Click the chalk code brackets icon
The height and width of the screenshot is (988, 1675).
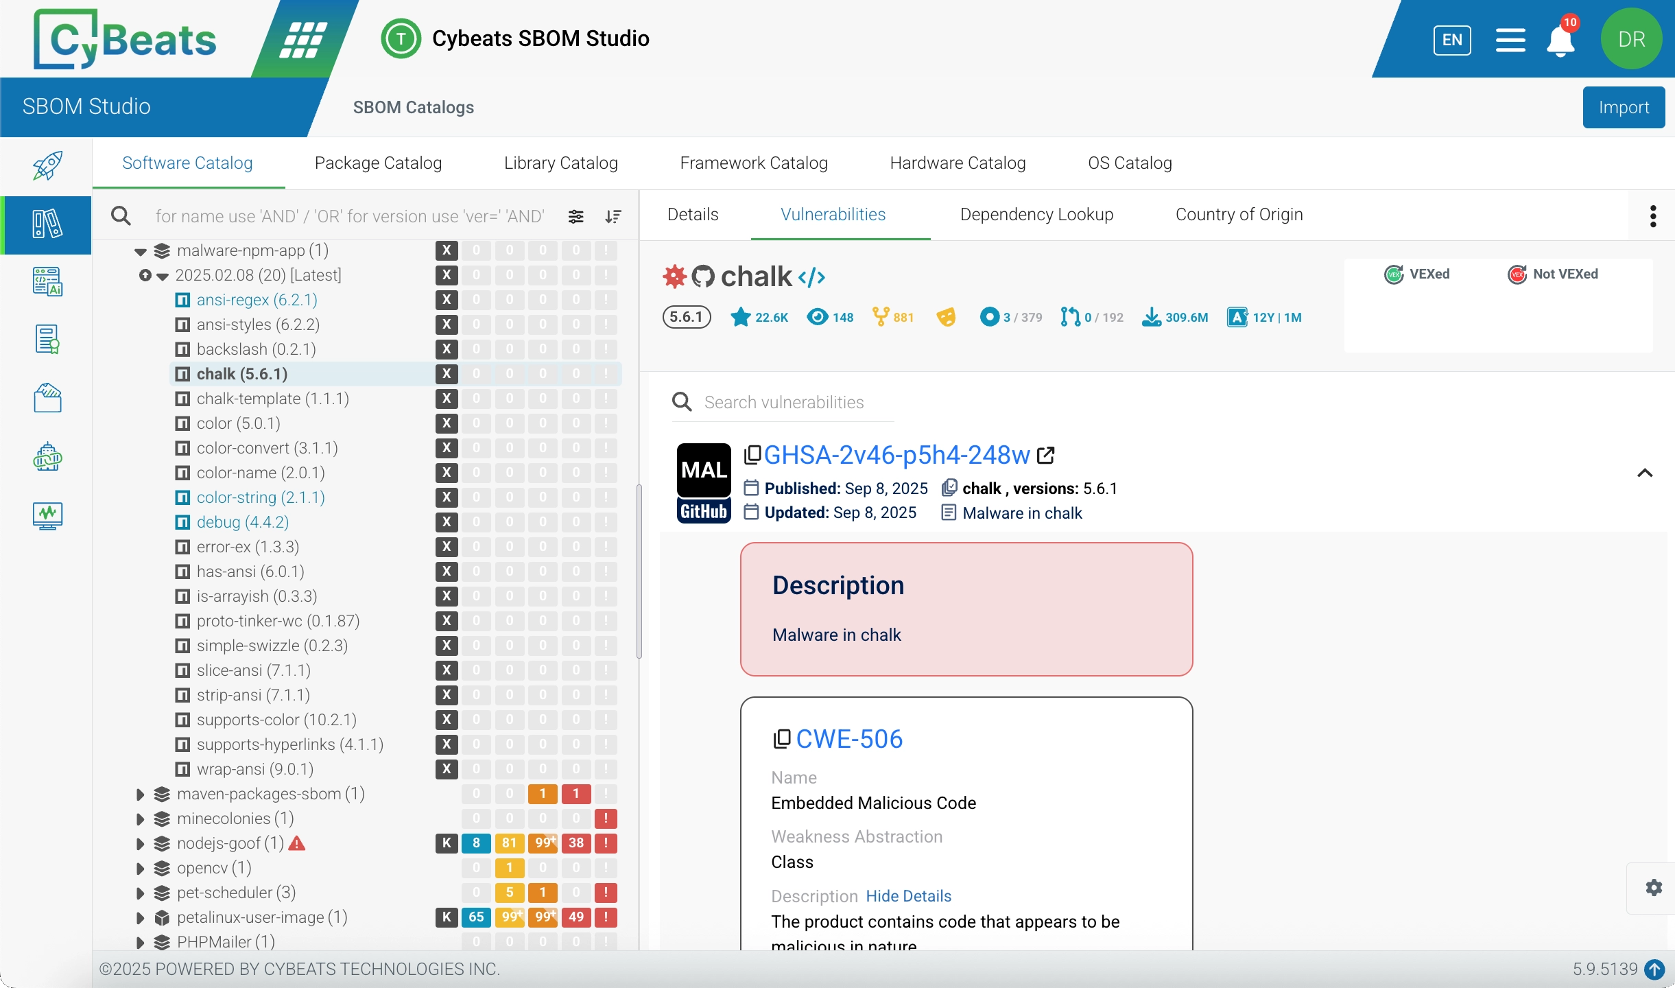click(811, 277)
